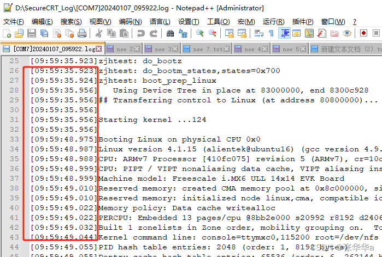Open Folder as Workspace panel
This screenshot has height=257, width=382.
pyautogui.click(x=334, y=33)
